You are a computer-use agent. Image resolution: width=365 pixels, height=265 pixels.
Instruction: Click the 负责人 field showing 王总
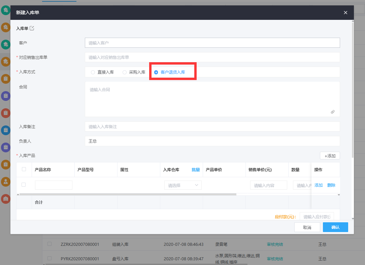tap(212, 141)
